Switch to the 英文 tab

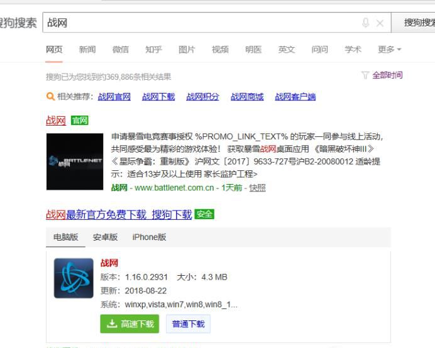point(287,50)
